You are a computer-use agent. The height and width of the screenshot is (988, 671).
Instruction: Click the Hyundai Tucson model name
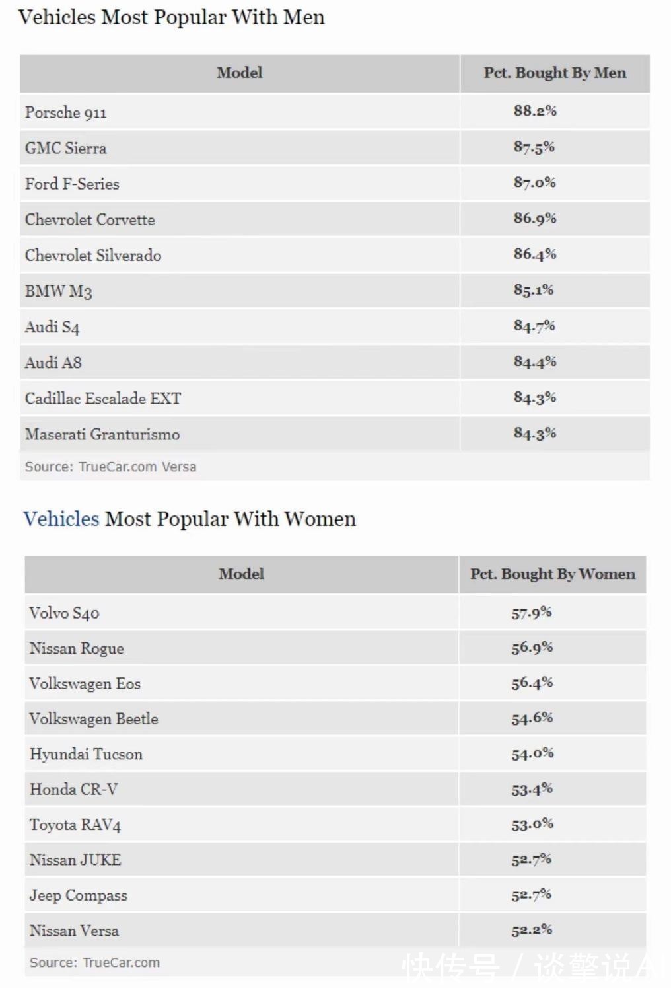[x=86, y=754]
